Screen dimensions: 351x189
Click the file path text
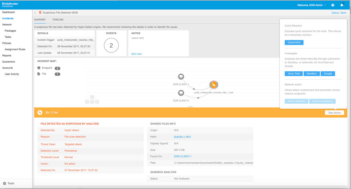(213, 163)
